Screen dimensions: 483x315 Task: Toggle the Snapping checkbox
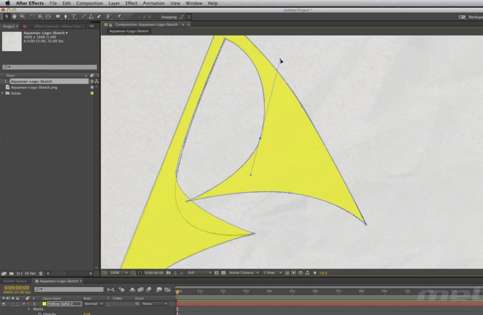click(x=158, y=17)
